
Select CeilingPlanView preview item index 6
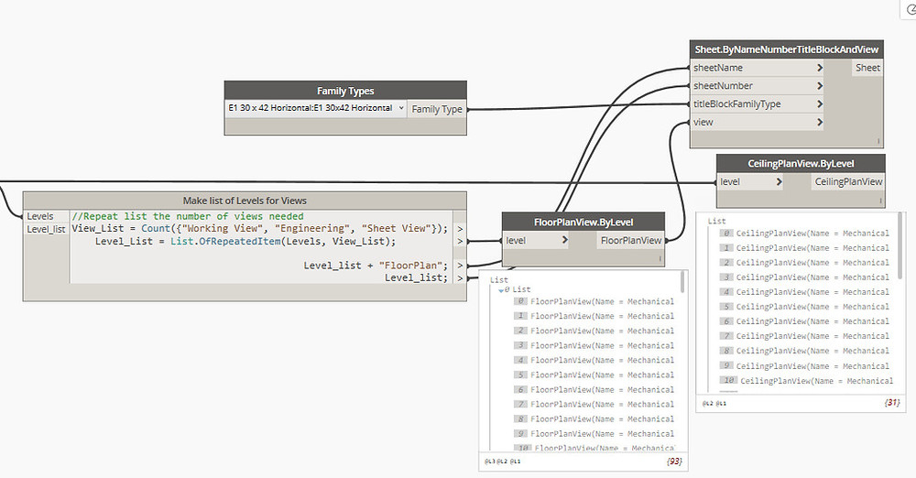pos(804,320)
